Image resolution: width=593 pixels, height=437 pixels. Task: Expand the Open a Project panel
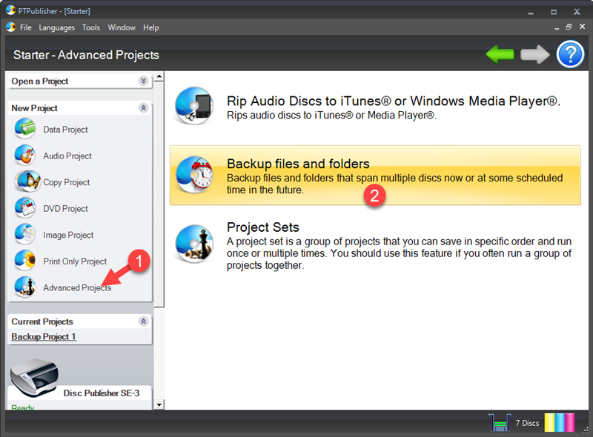[x=143, y=81]
